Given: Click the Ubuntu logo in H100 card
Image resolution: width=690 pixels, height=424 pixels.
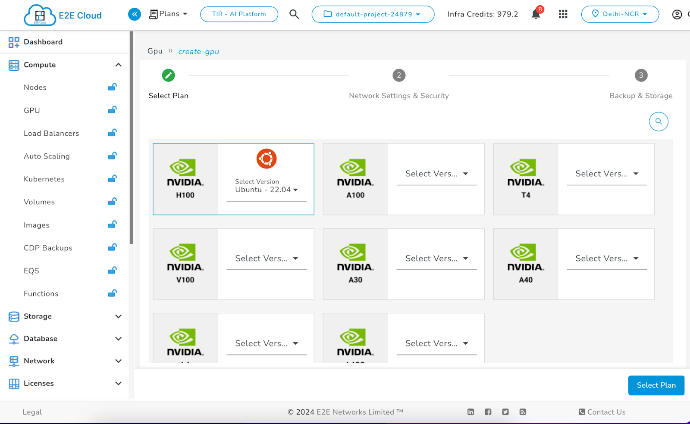Looking at the screenshot, I should tap(267, 159).
